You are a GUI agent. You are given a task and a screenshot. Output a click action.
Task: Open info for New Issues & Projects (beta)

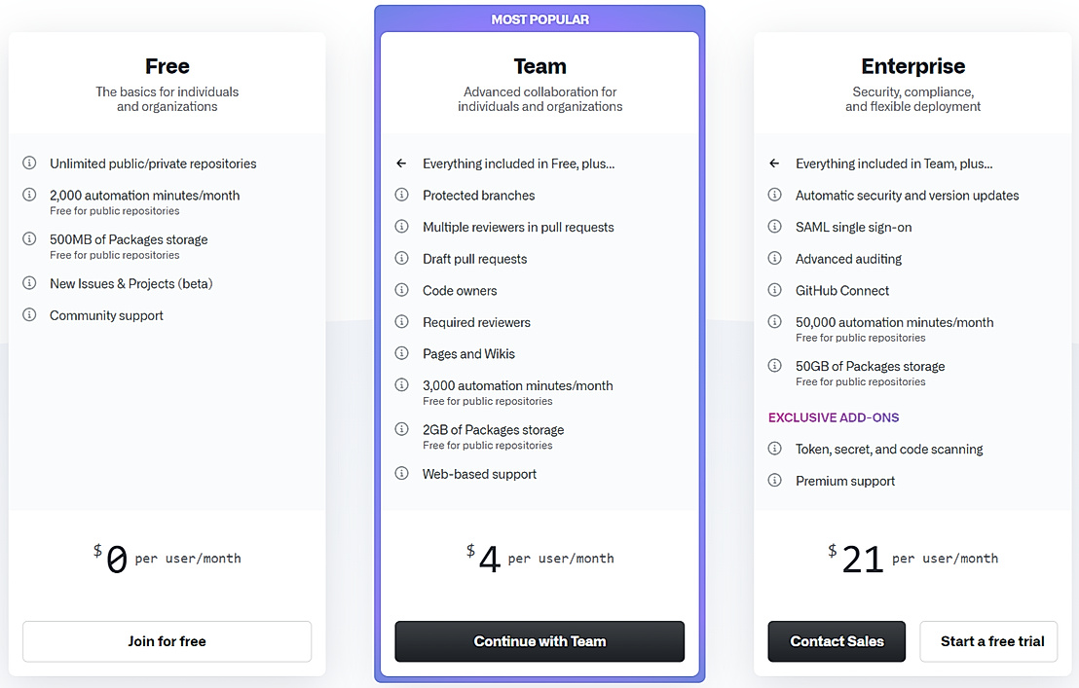point(29,283)
